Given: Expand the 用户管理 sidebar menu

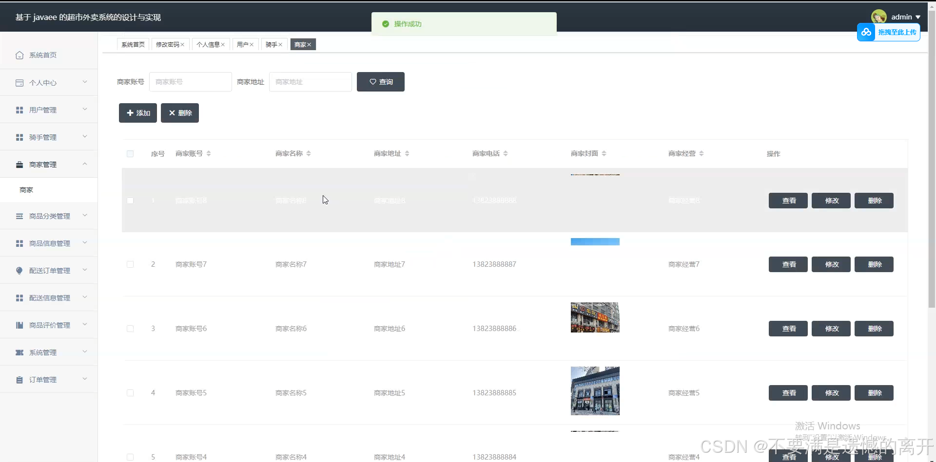Looking at the screenshot, I should click(x=85, y=109).
